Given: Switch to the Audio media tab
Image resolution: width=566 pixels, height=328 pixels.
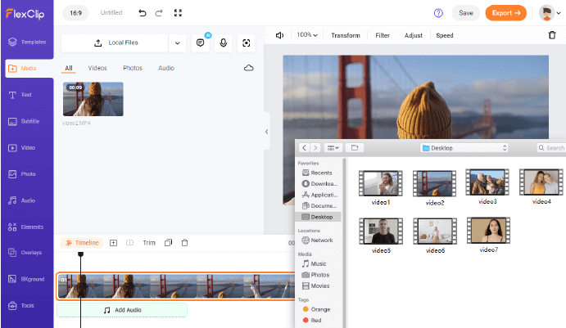Looking at the screenshot, I should (166, 68).
